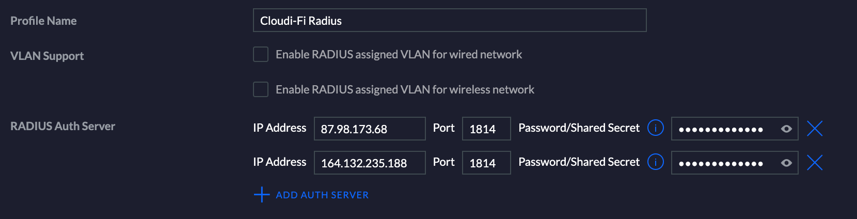The height and width of the screenshot is (219, 857).
Task: Click the second server's masked shared secret field
Action: pyautogui.click(x=735, y=163)
